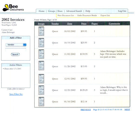Click the price $12.14
The image size is (135, 114).
point(84,102)
